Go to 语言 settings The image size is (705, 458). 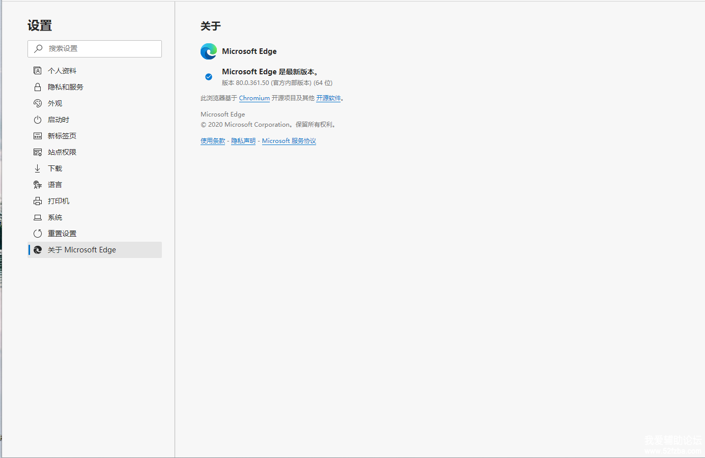[x=95, y=185]
